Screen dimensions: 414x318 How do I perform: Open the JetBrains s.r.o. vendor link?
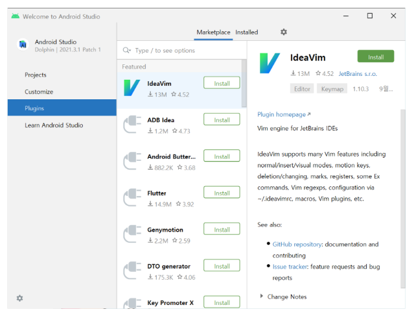point(358,74)
